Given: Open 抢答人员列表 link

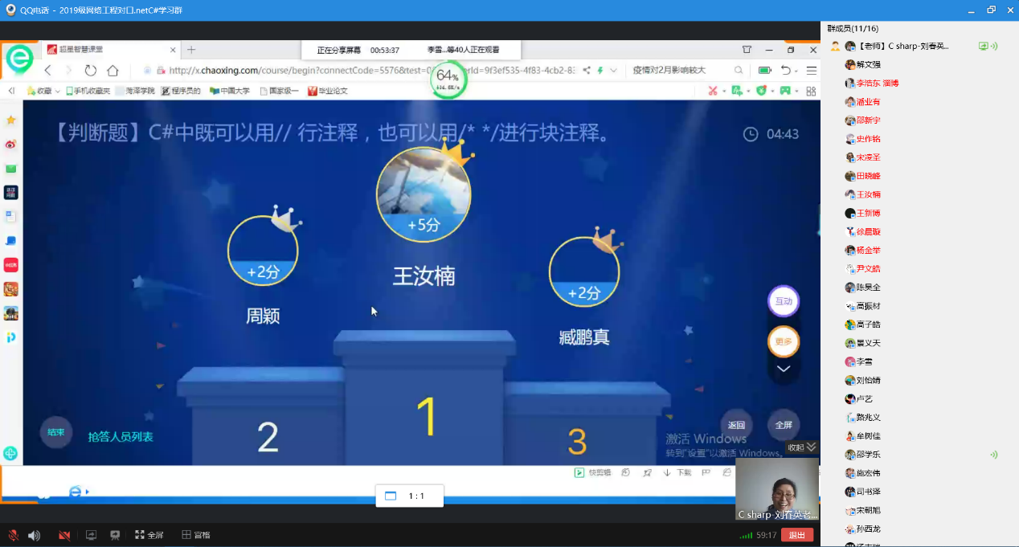Looking at the screenshot, I should click(x=121, y=437).
